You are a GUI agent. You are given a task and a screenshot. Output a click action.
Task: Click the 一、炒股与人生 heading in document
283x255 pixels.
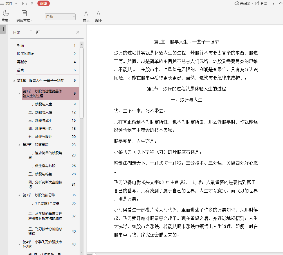pyautogui.click(x=187, y=100)
